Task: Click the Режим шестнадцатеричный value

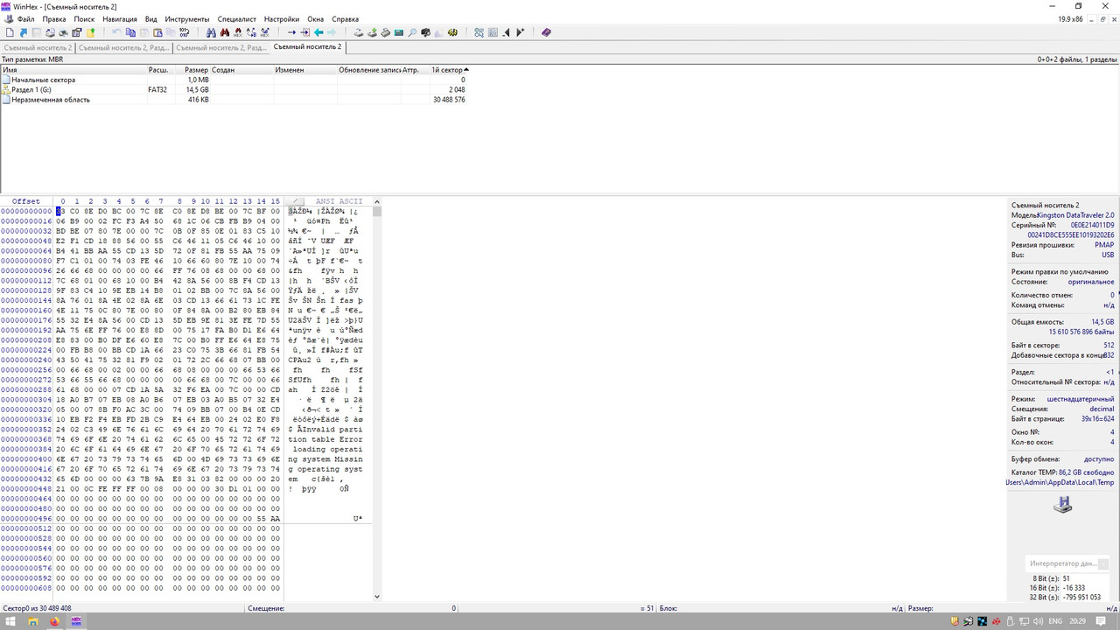Action: pos(1081,399)
